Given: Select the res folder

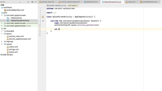Looking at the screenshot, I should click(x=5, y=28).
